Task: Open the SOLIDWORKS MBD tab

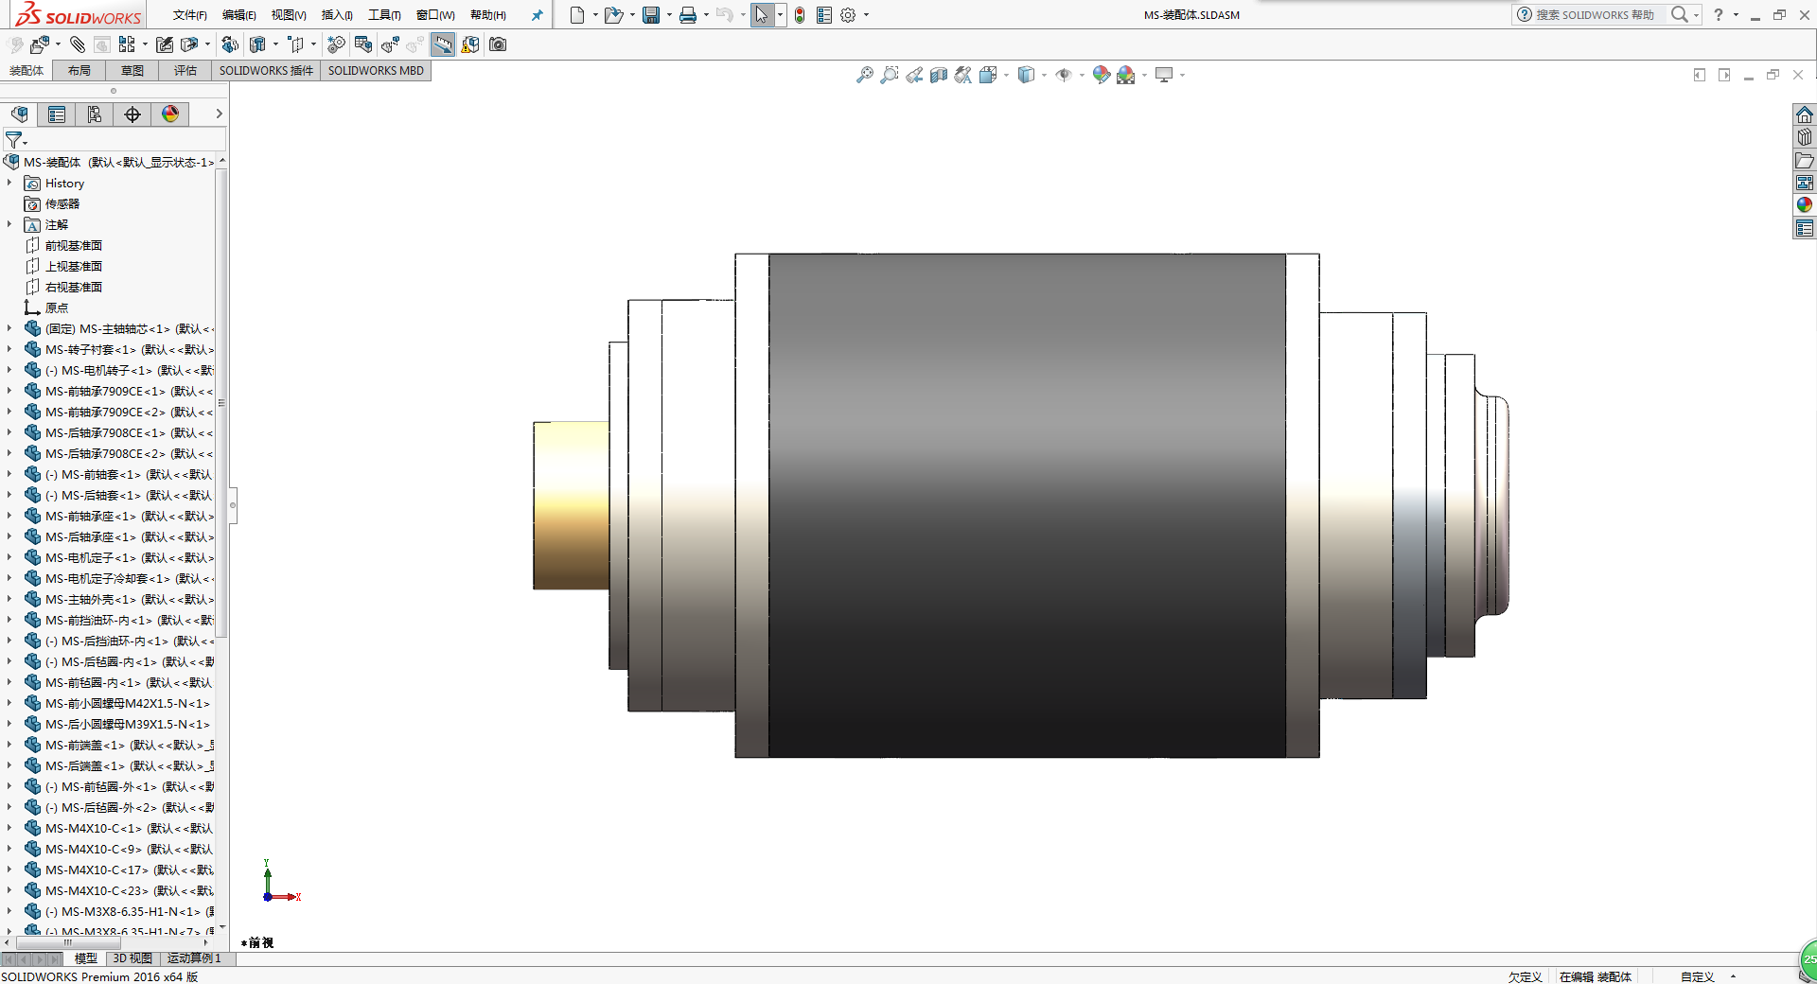Action: pos(376,71)
